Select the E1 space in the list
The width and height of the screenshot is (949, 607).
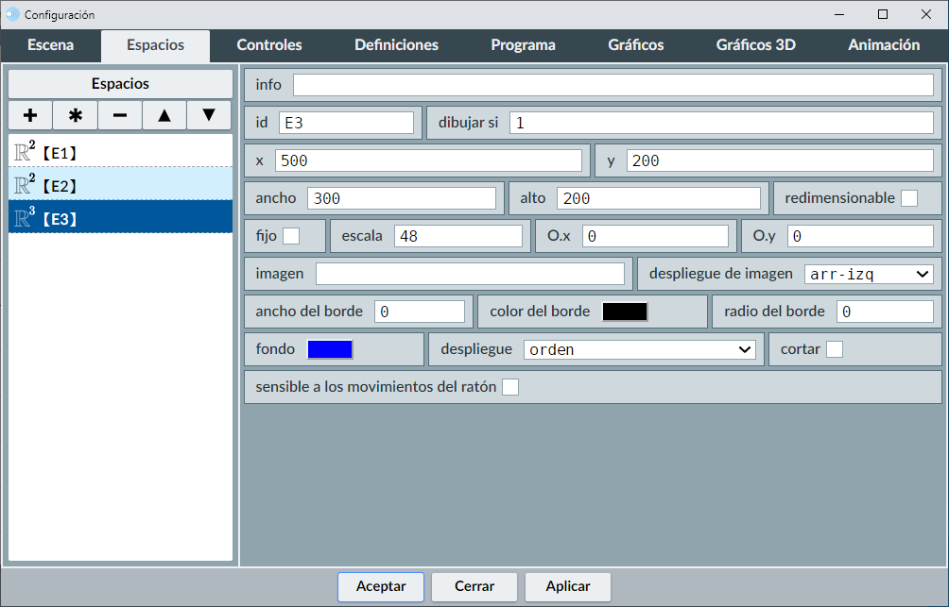120,151
